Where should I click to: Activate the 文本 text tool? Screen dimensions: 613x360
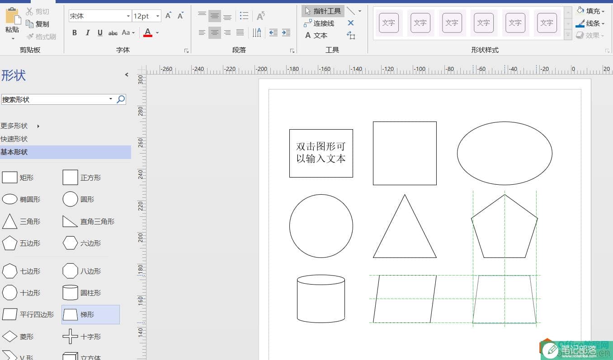[x=316, y=35]
